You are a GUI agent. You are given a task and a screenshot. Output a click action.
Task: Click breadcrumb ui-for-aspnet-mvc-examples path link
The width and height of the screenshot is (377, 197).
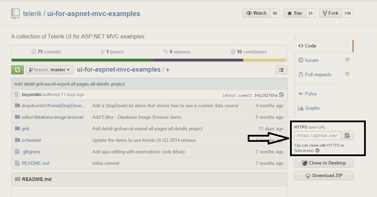pos(119,70)
